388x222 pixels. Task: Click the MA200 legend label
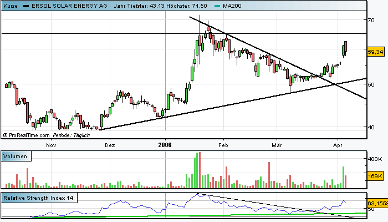[x=232, y=6]
